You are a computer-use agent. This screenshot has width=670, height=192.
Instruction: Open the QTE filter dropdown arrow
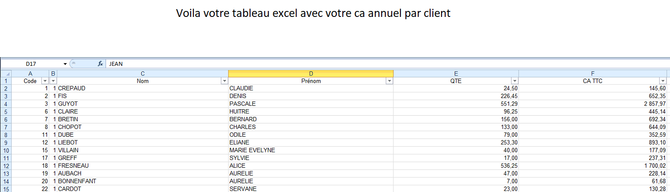click(515, 81)
